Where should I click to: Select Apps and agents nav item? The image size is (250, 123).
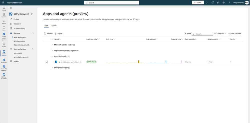pos(20,37)
